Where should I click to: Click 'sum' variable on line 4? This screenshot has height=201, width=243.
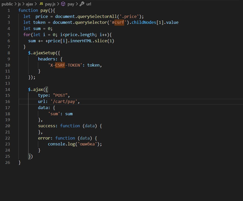point(37,29)
